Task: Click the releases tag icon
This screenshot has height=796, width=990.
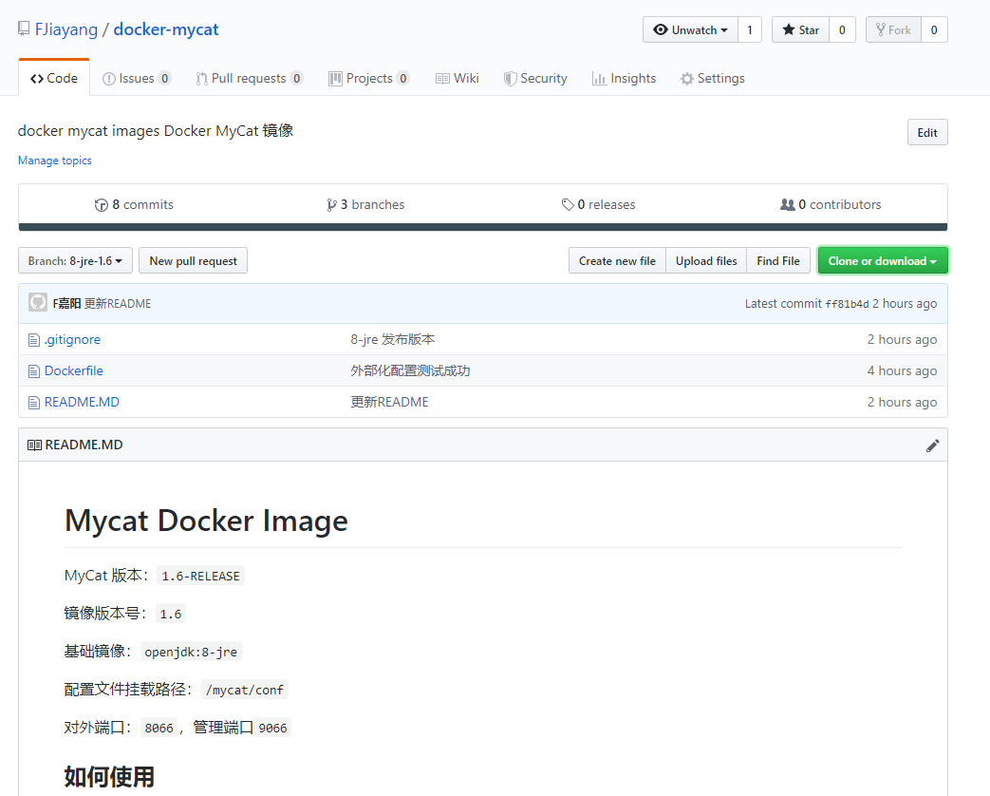Action: click(x=568, y=205)
